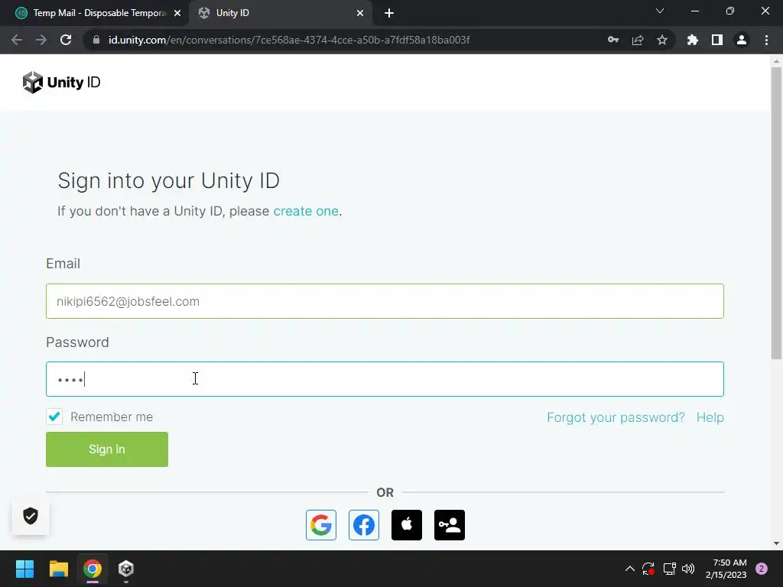Follow the create one link
This screenshot has width=783, height=587.
(306, 211)
